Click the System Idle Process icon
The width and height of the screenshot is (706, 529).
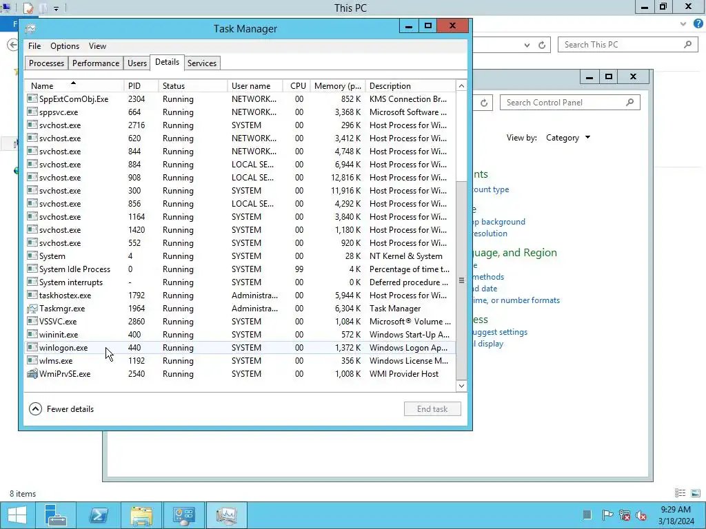click(x=32, y=269)
